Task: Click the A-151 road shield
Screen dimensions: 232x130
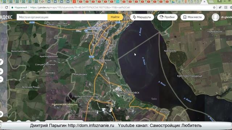Action: click(92, 57)
